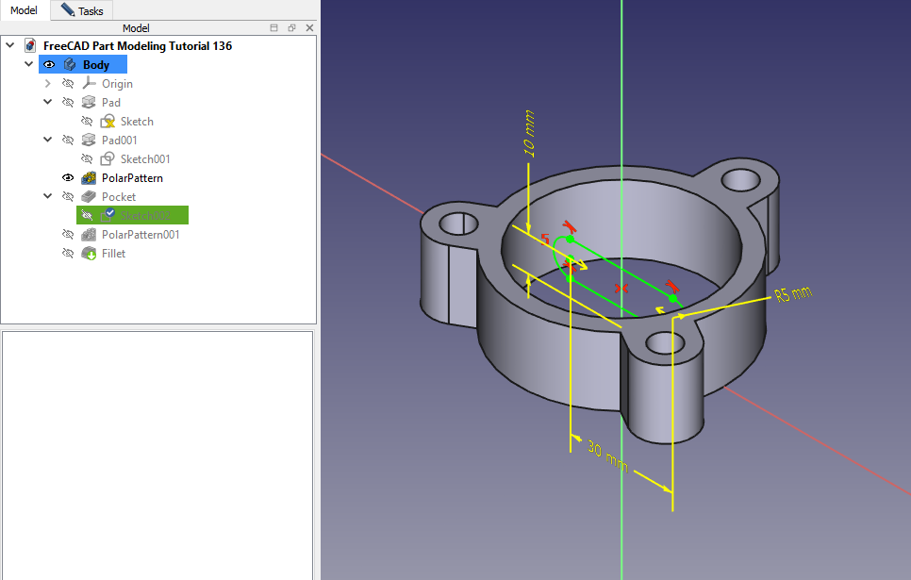Viewport: 911px width, 580px height.
Task: Click the Body icon in tree
Action: click(70, 65)
